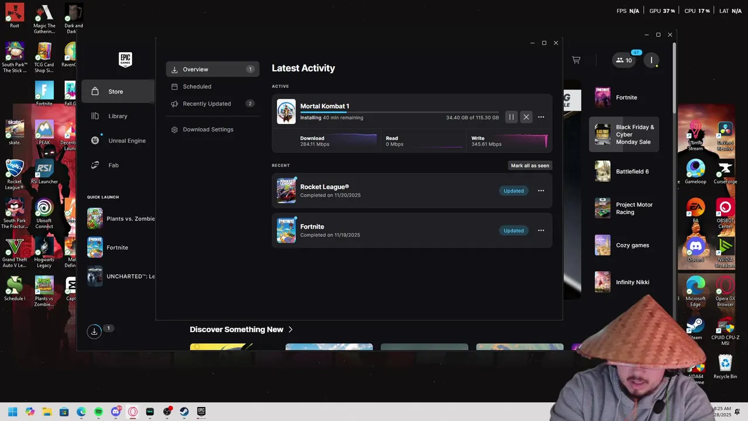The height and width of the screenshot is (421, 748).
Task: Cancel the Mortal Kombat 1 download
Action: point(526,117)
